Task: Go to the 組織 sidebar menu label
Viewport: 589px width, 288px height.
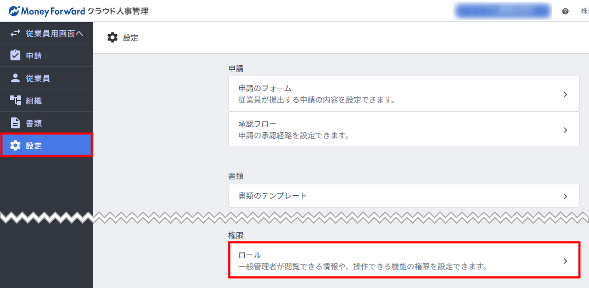Action: (x=34, y=100)
